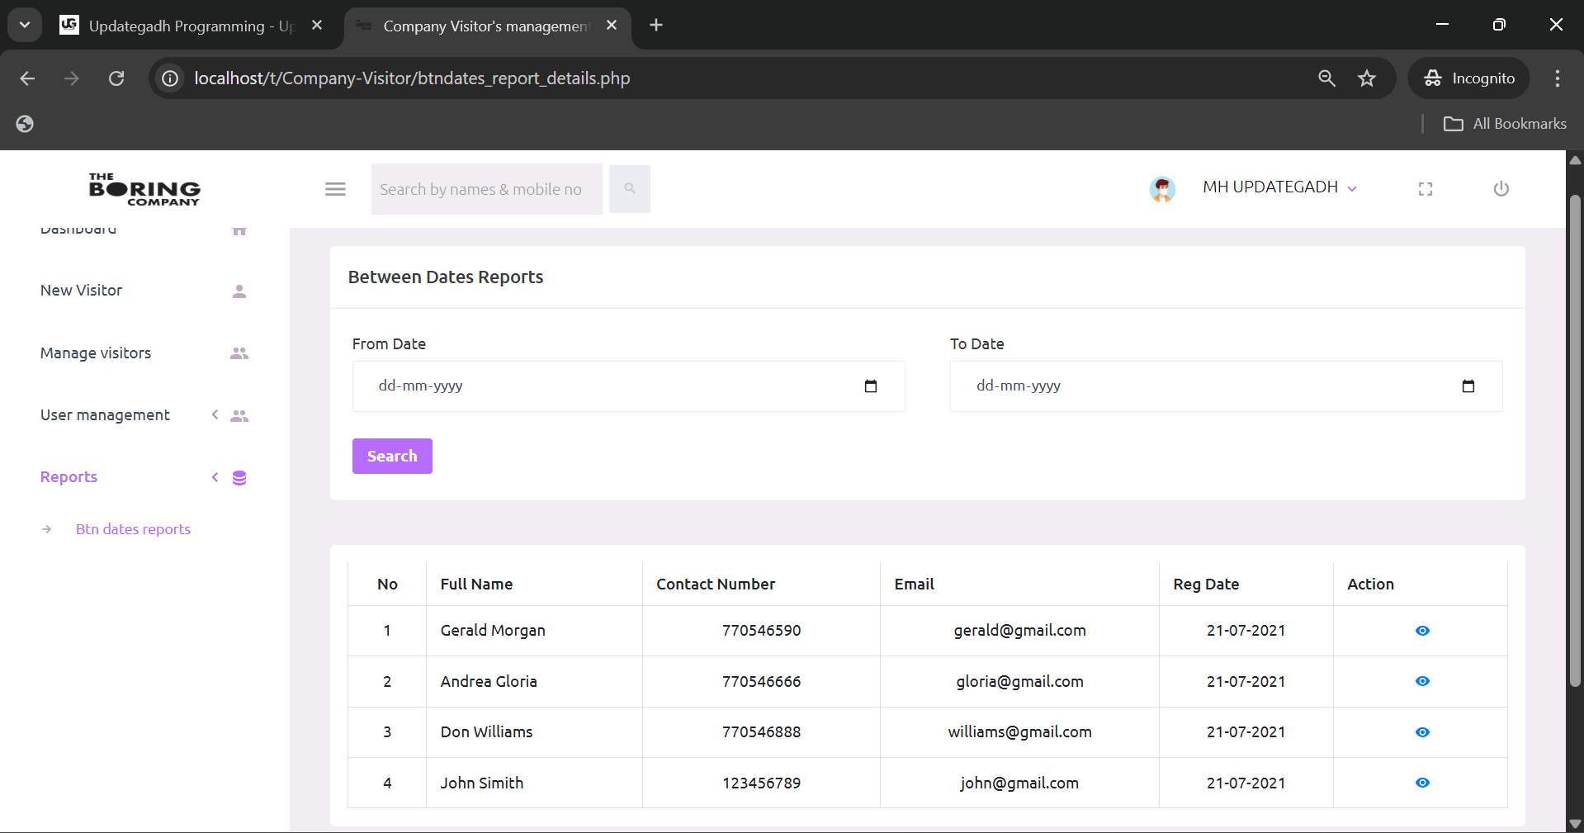Bookmark this page with star icon
Screen dimensions: 1584x833
(1367, 78)
